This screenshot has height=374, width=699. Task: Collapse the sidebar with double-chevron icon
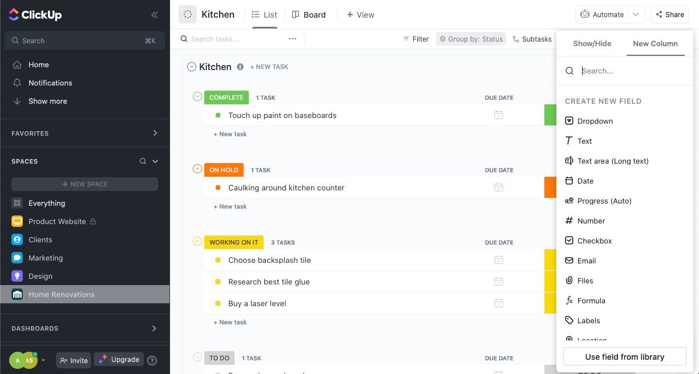pos(154,15)
